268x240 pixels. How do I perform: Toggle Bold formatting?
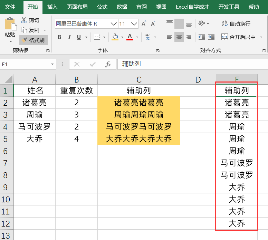pyautogui.click(x=59, y=37)
